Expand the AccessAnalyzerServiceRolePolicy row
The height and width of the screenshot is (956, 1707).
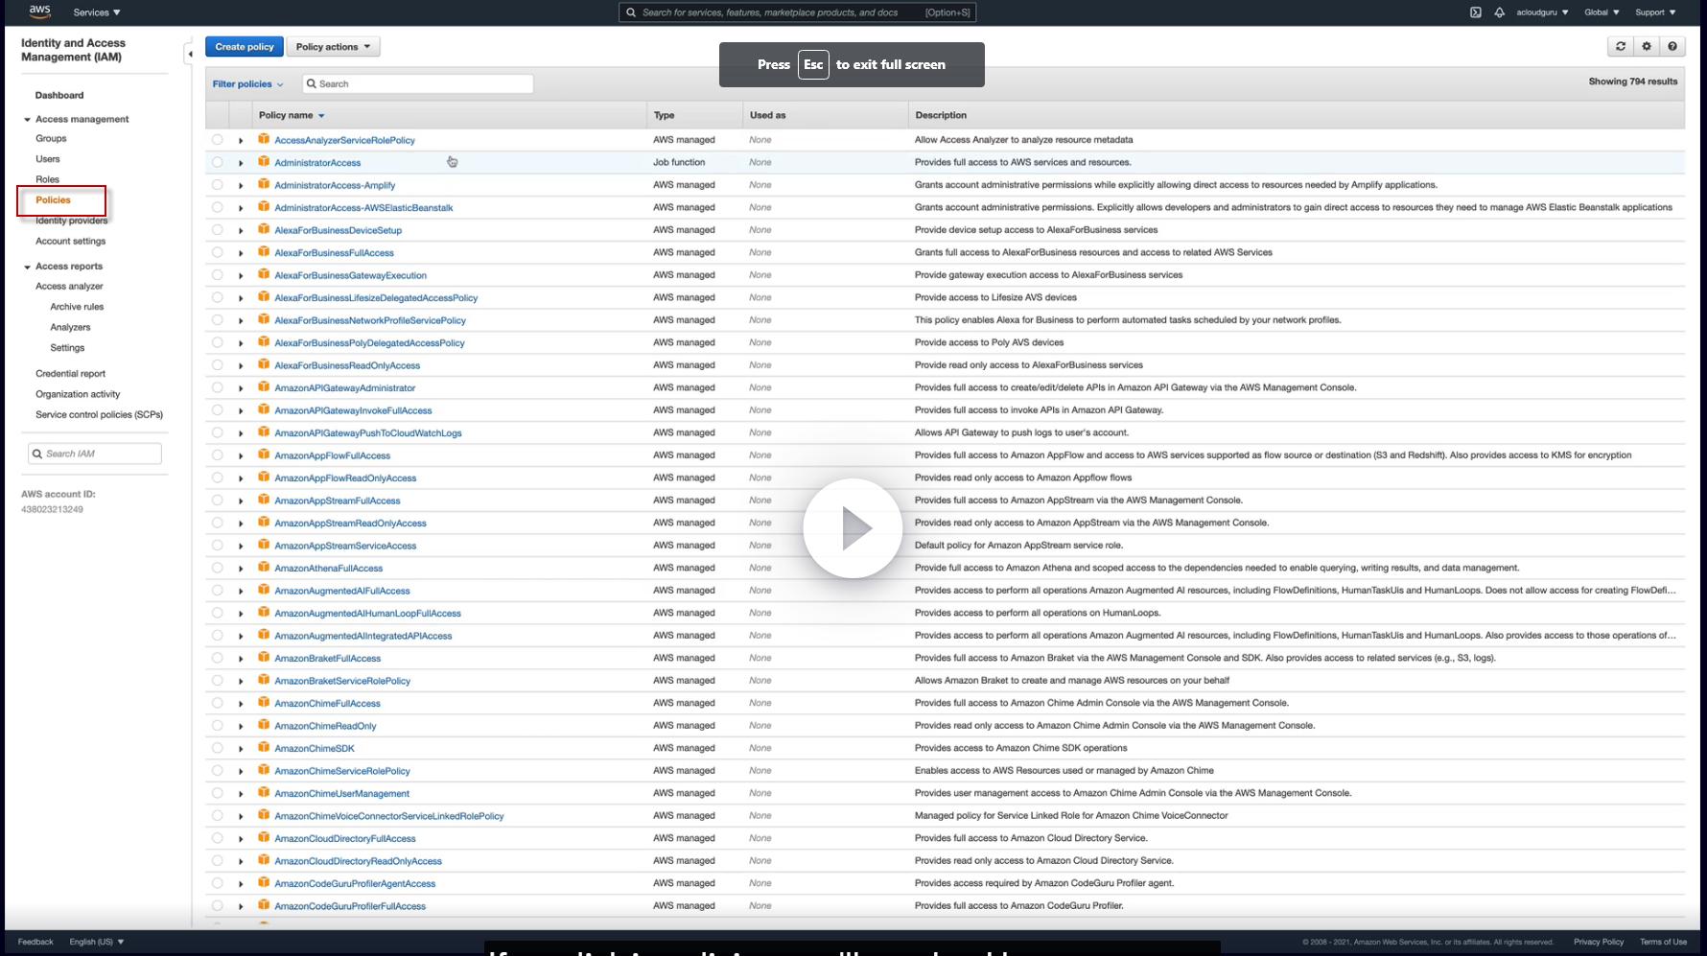241,141
